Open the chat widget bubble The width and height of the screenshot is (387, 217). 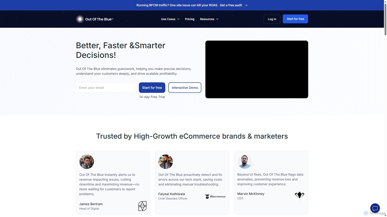(375, 208)
